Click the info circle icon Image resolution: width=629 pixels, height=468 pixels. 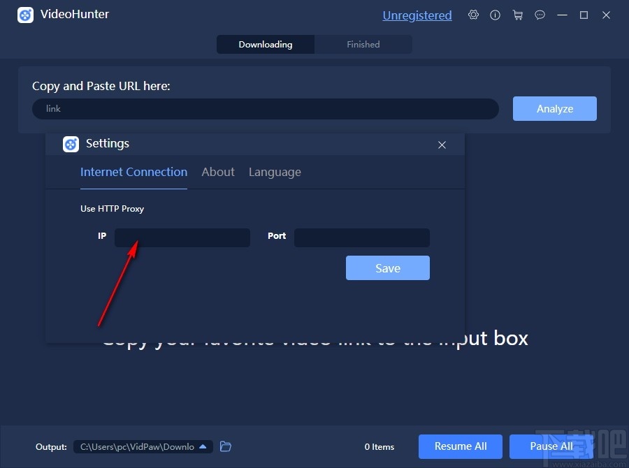coord(495,15)
